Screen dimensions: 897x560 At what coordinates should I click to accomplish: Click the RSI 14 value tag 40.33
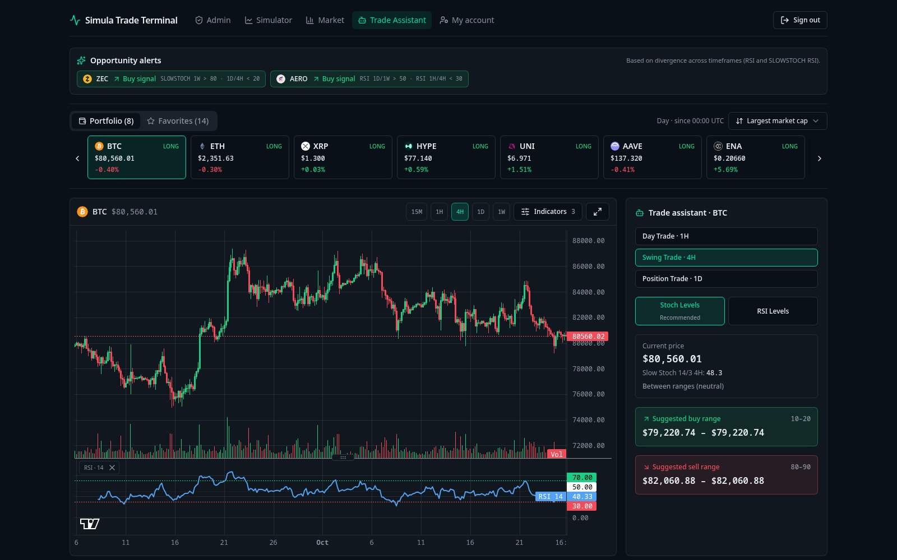pyautogui.click(x=582, y=497)
